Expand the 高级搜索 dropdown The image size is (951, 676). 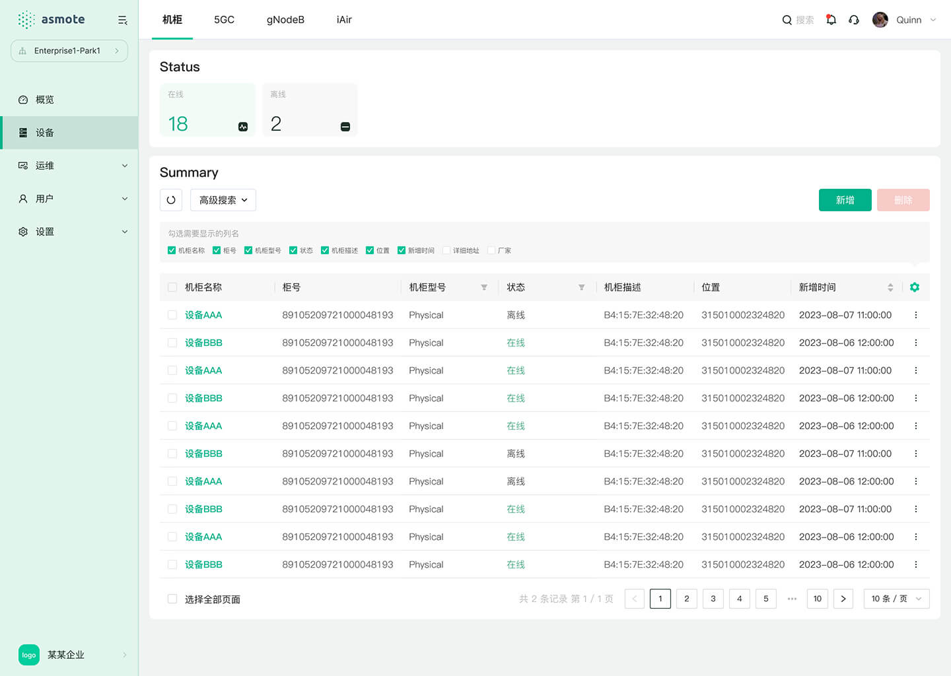pyautogui.click(x=223, y=200)
